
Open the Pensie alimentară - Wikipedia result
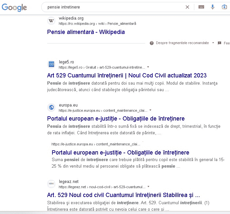click(86, 32)
